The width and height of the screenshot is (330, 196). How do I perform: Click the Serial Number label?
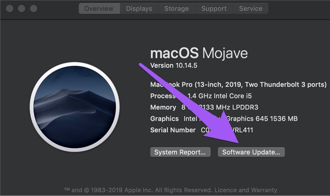pyautogui.click(x=173, y=130)
